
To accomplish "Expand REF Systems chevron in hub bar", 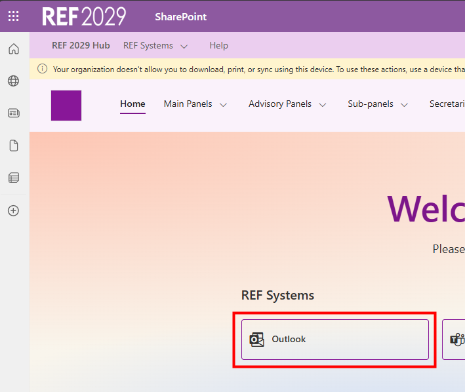I will click(184, 47).
